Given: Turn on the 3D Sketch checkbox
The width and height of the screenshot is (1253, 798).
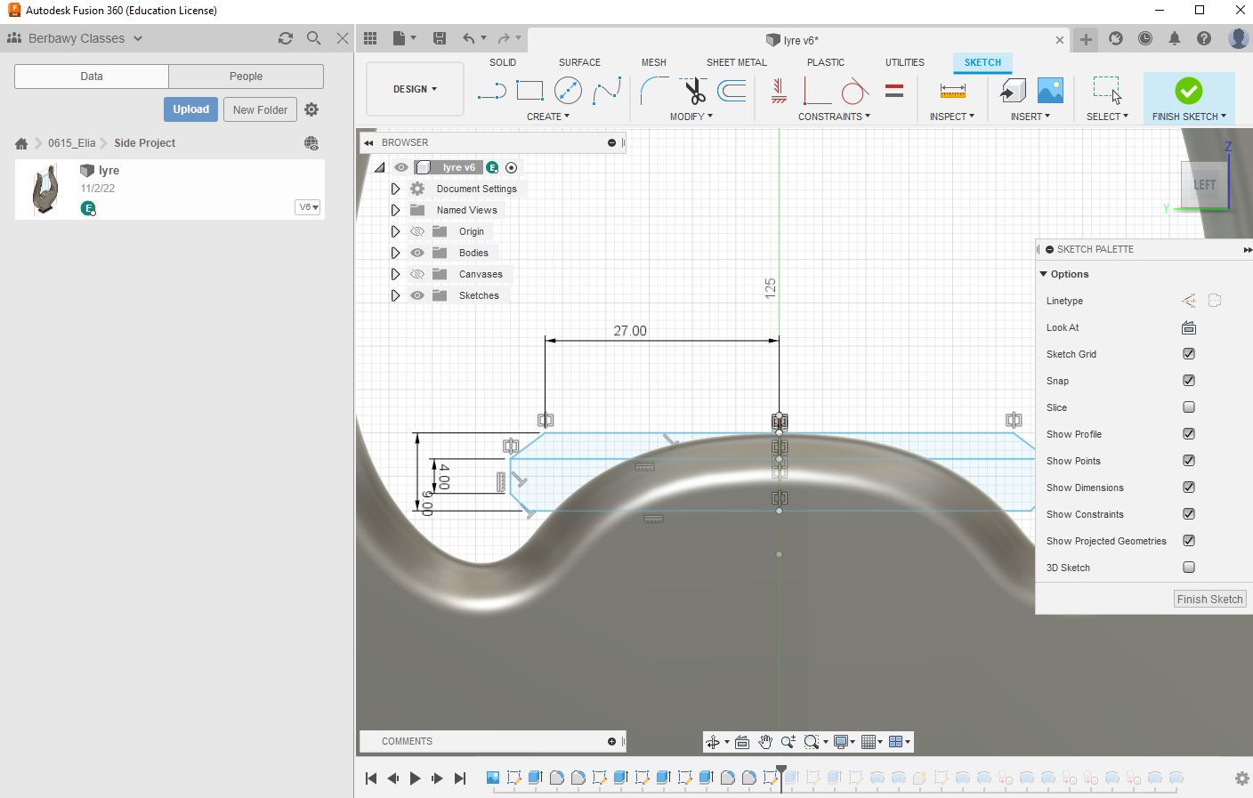Looking at the screenshot, I should click(1188, 568).
